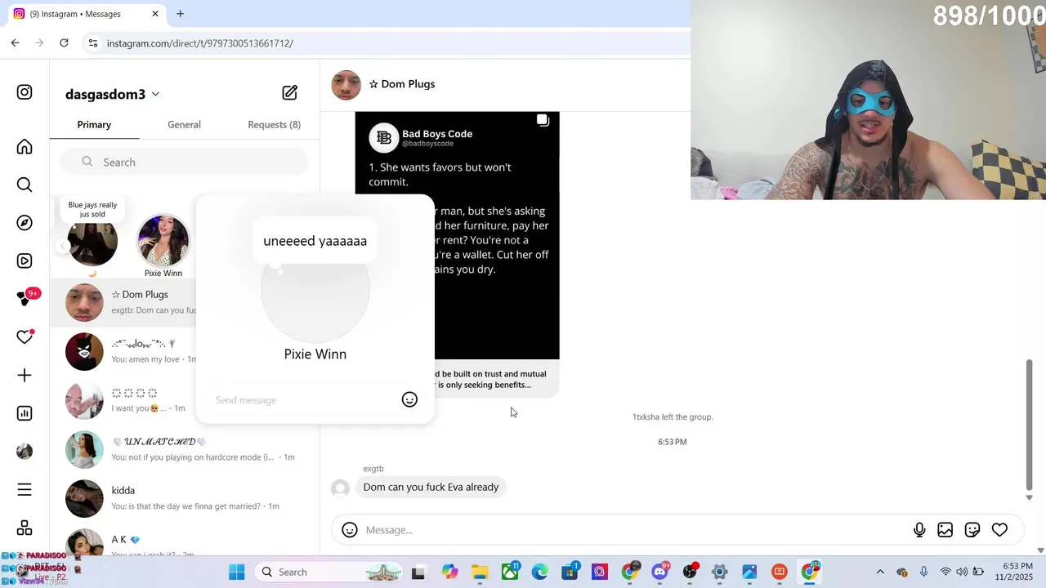The width and height of the screenshot is (1046, 588).
Task: Open Reels from the sidebar
Action: click(25, 261)
